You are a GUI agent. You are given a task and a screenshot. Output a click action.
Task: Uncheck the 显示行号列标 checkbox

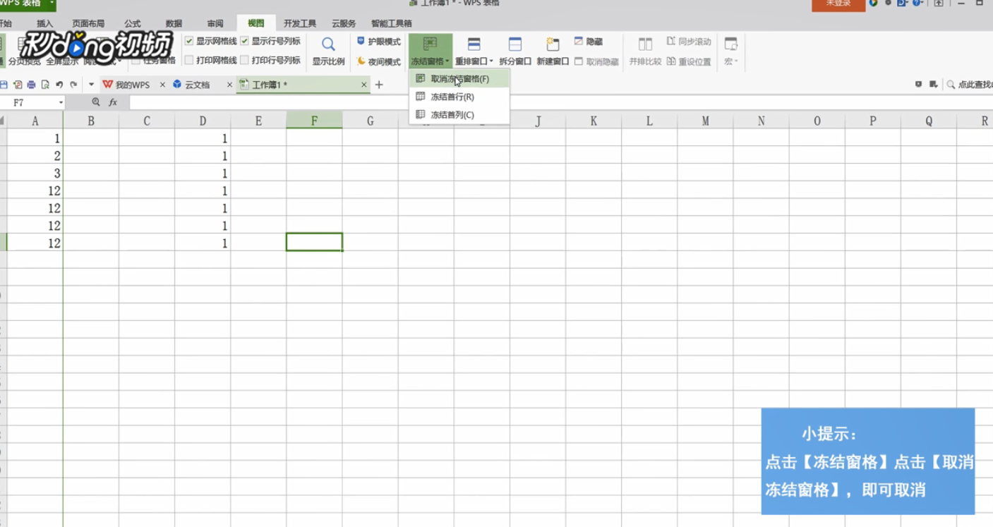(245, 42)
